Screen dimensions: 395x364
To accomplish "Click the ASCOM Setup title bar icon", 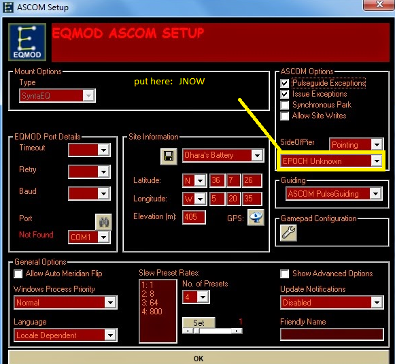I will point(7,7).
